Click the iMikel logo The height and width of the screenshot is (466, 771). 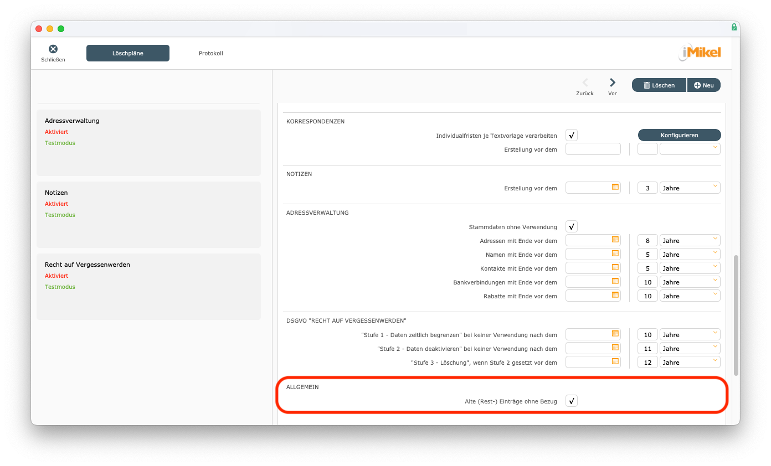click(700, 53)
